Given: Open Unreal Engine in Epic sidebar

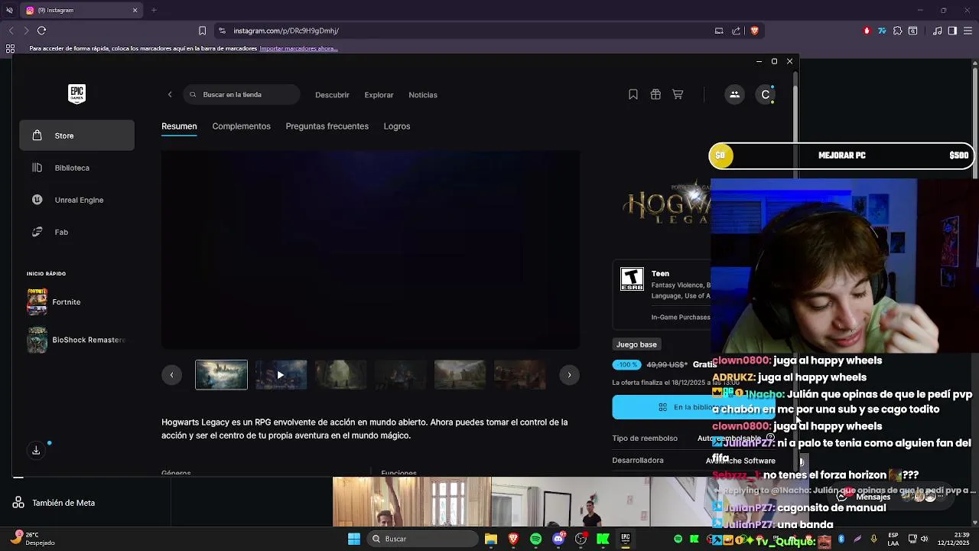Looking at the screenshot, I should tap(76, 200).
